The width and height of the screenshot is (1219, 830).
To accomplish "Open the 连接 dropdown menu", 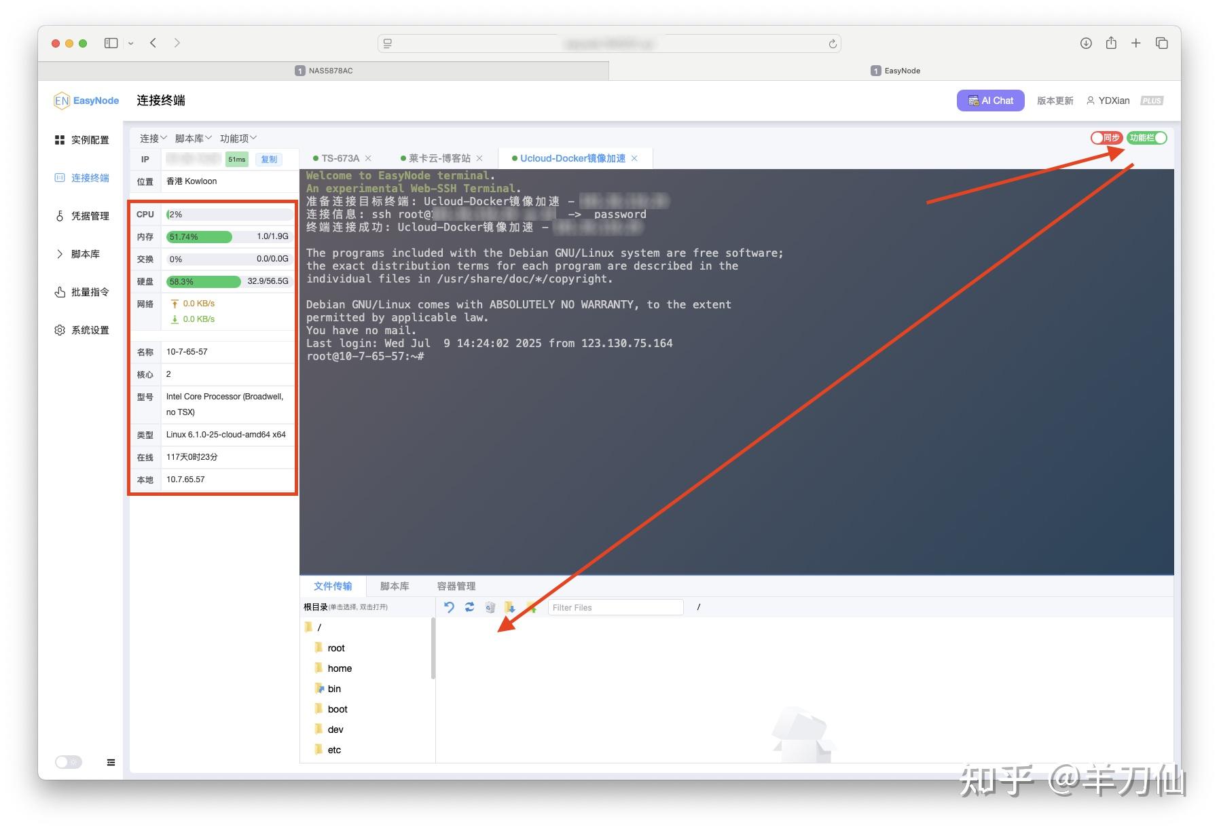I will (151, 138).
